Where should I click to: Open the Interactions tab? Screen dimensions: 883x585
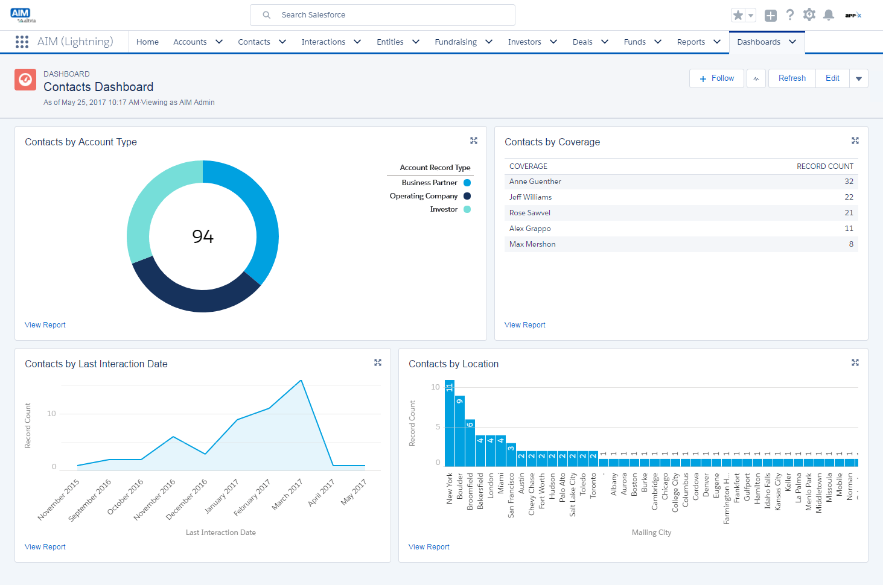324,42
